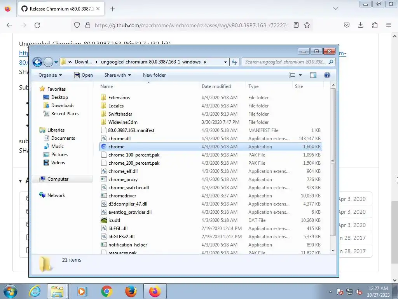Select the Locales folder icon
The image size is (398, 299).
click(x=103, y=106)
